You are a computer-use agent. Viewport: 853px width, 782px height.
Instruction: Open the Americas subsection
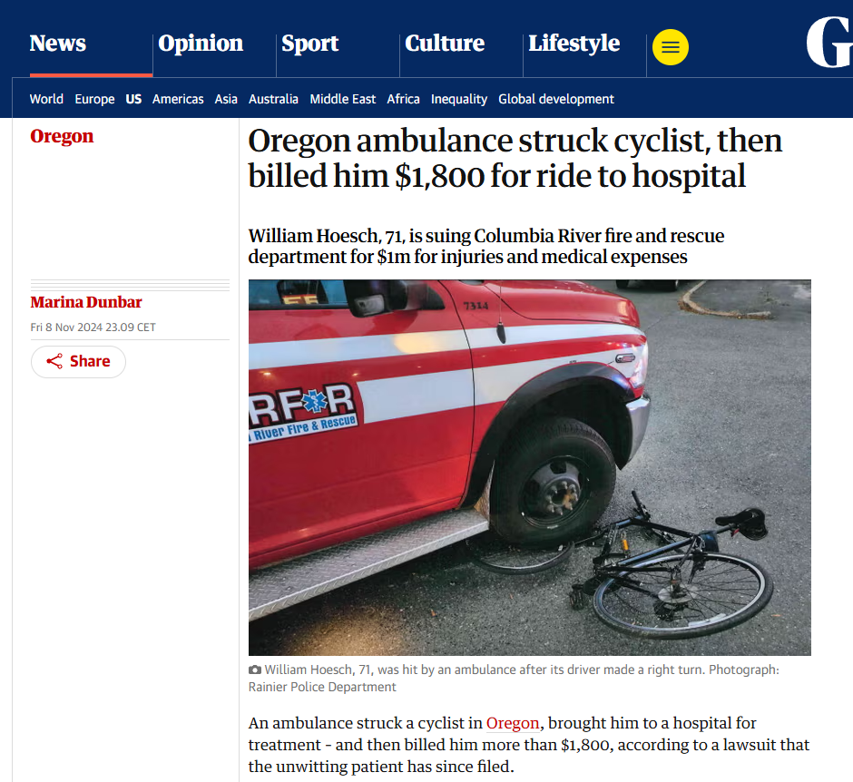click(178, 99)
